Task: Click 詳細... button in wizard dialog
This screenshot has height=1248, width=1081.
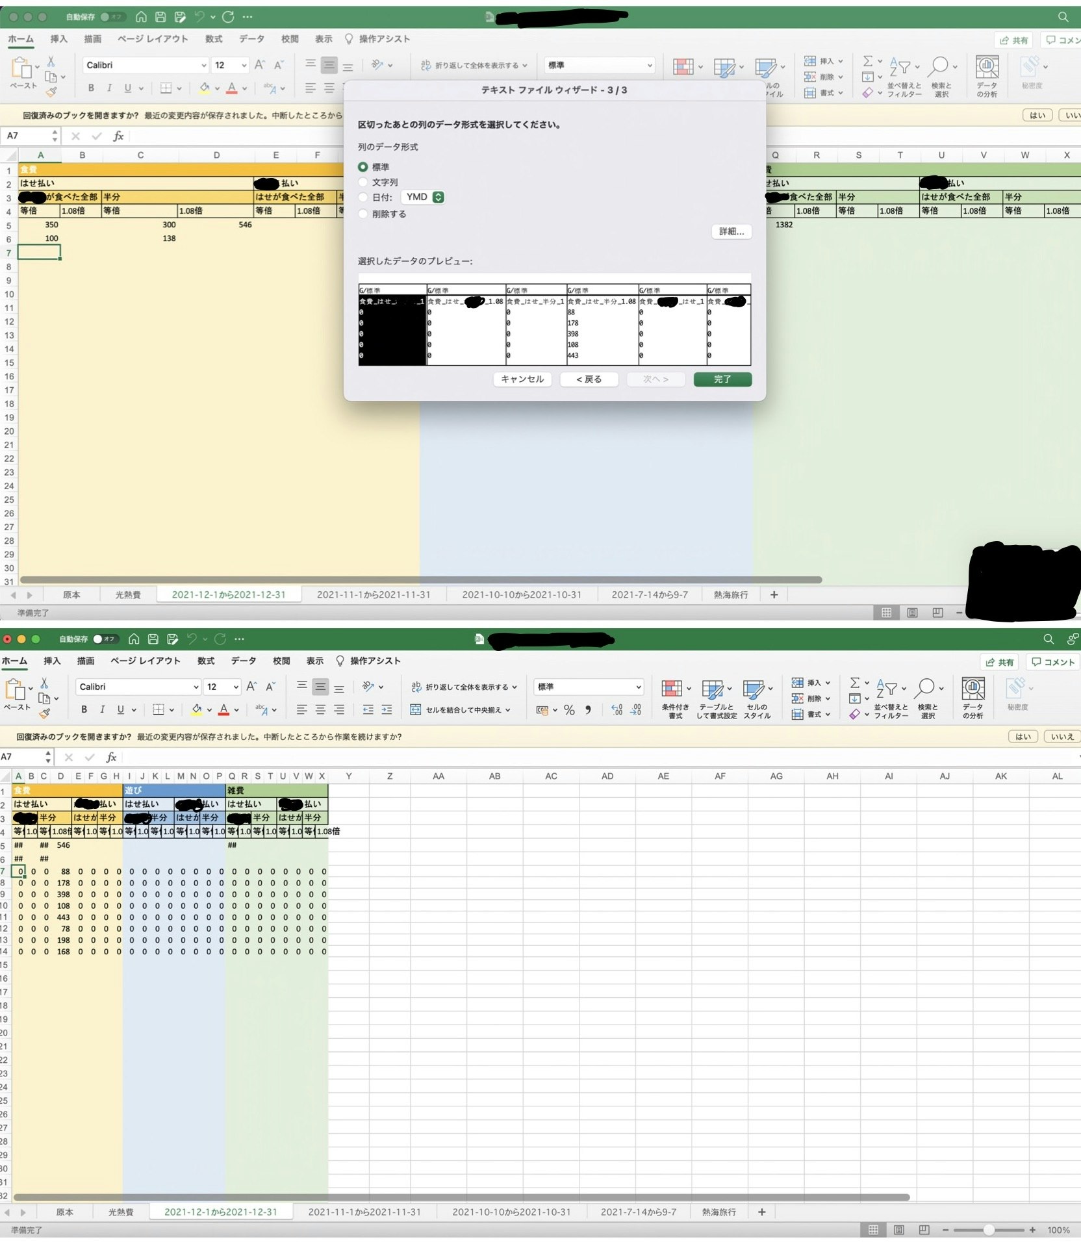Action: click(x=731, y=231)
